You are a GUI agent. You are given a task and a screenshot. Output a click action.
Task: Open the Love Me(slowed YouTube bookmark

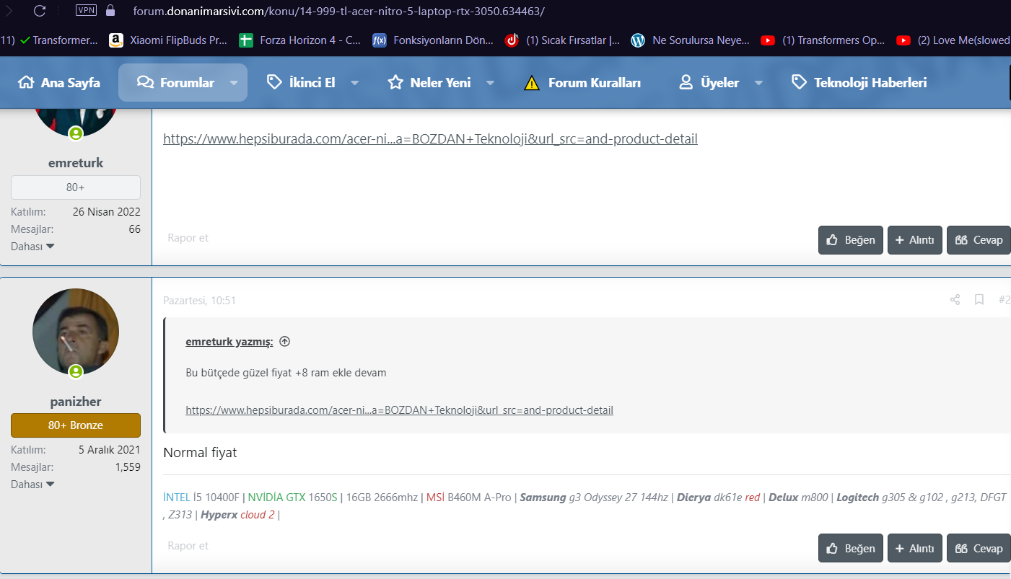[953, 40]
